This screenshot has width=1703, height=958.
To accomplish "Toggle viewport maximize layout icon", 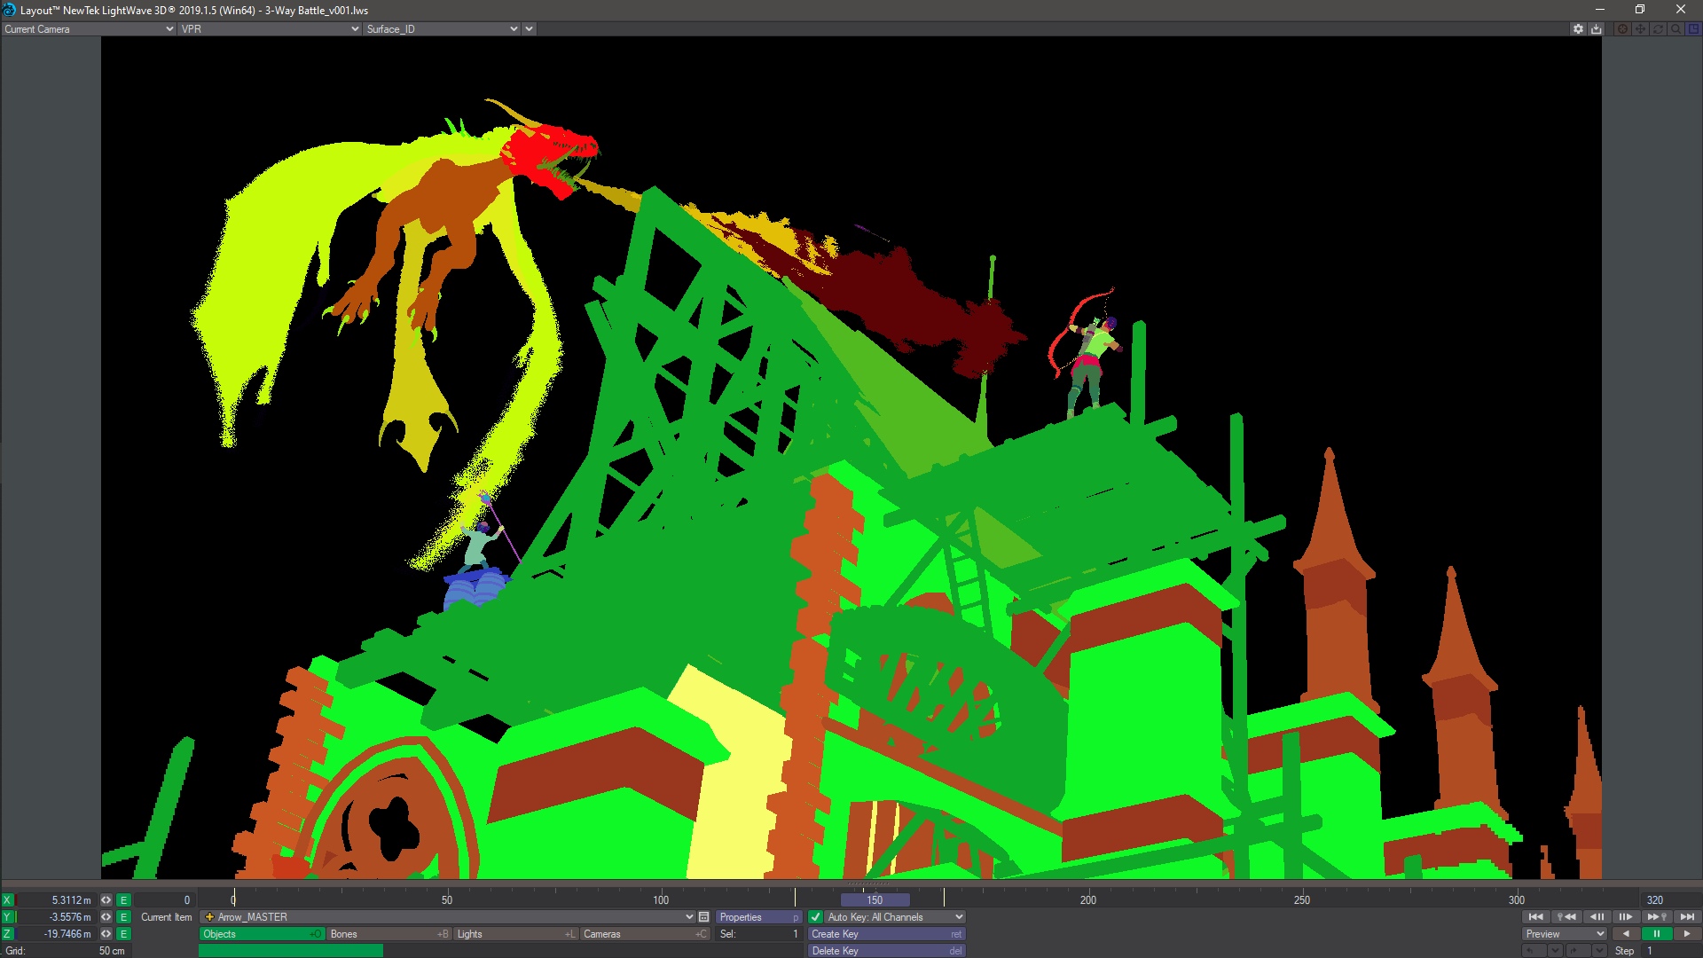I will 1693,29.
